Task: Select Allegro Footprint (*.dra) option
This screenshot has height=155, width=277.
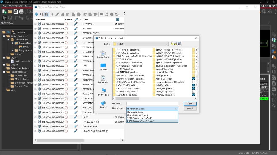Action: (x=152, y=115)
